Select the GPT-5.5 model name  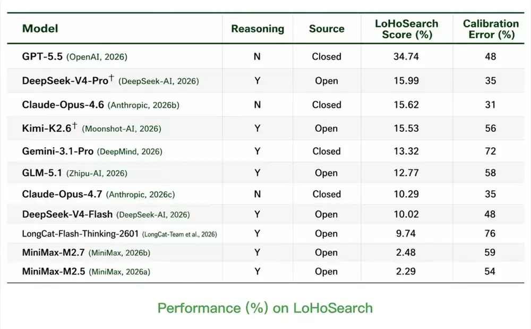coord(42,56)
